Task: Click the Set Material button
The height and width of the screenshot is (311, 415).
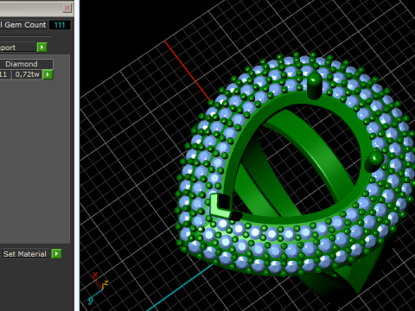Action: (x=25, y=254)
